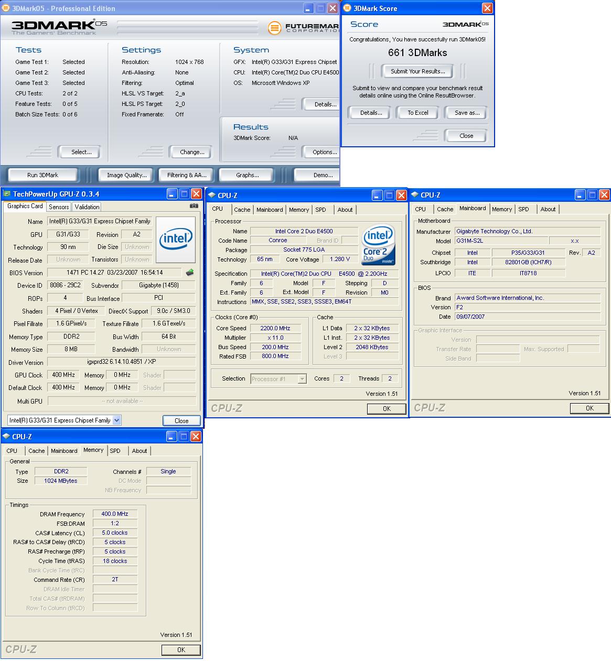Open the About tab in CPU-Z Mainboard window
This screenshot has height=661, width=611.
(x=548, y=209)
